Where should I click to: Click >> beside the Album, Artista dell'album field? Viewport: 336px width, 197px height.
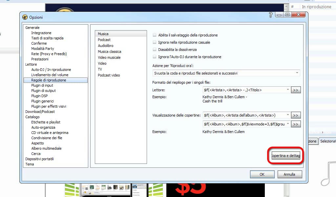coord(296,115)
